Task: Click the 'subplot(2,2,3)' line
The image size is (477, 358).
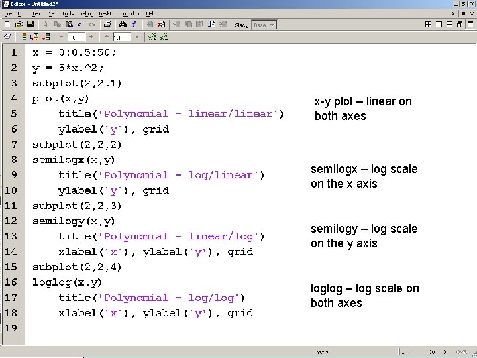Action: click(x=77, y=206)
